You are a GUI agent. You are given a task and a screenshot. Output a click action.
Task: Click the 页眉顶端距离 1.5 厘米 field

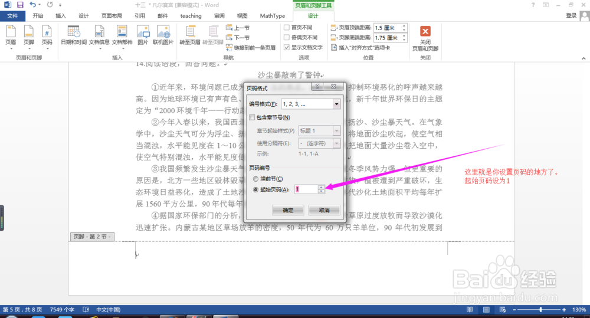[388, 28]
